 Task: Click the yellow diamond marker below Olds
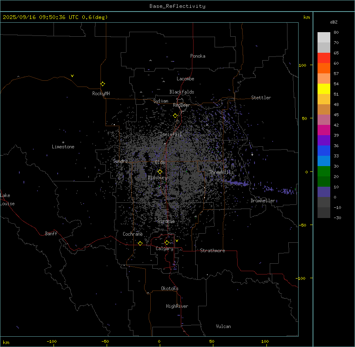[x=160, y=171]
